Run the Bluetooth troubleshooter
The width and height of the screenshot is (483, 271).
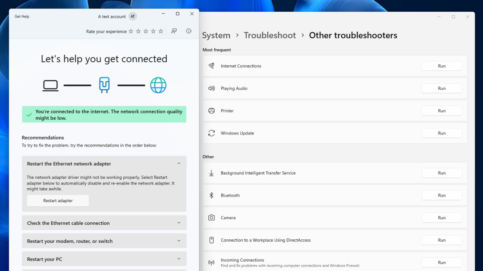441,195
